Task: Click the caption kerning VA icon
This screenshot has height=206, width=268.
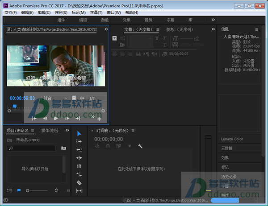Action: pos(176,45)
